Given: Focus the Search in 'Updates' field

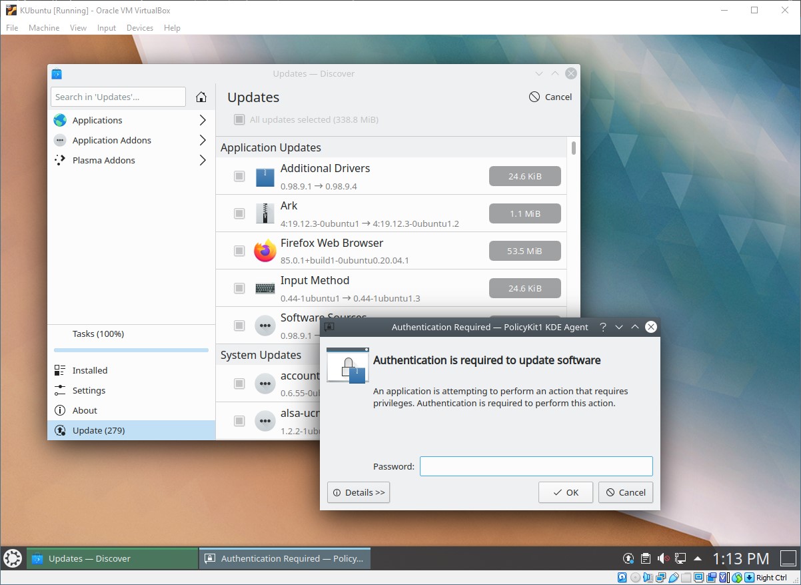Looking at the screenshot, I should 118,97.
